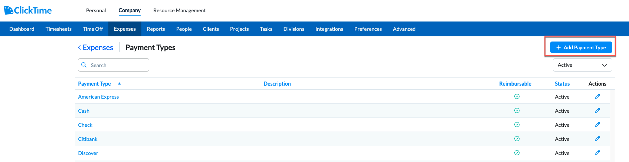The height and width of the screenshot is (162, 629).
Task: Click Active status in Check row
Action: pos(562,125)
